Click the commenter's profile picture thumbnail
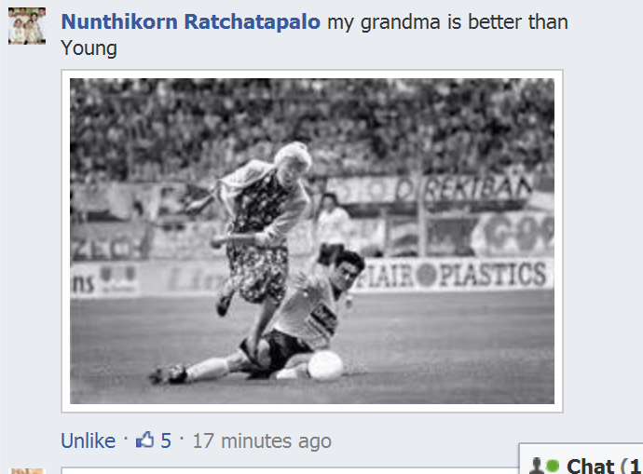This screenshot has width=643, height=474. click(x=27, y=25)
